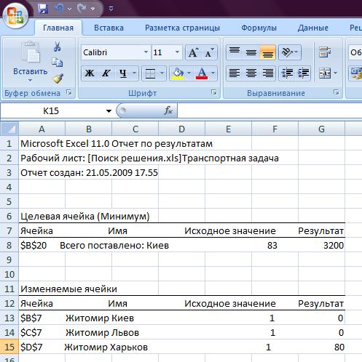Toggle underline with the Ч button
This screenshot has width=362, height=362.
[123, 73]
